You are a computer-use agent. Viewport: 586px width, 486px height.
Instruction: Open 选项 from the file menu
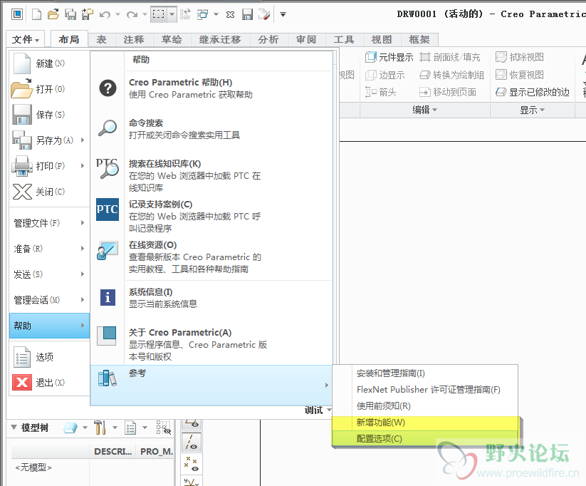pyautogui.click(x=49, y=357)
